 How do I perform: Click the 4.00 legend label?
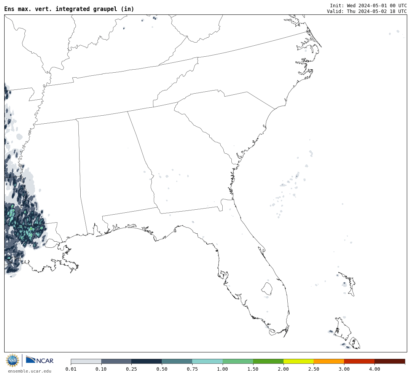point(374,369)
